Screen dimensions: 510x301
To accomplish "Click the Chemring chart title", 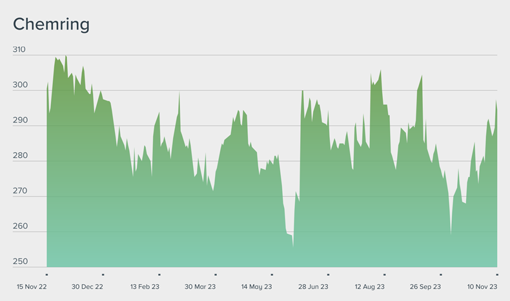I will coord(51,24).
